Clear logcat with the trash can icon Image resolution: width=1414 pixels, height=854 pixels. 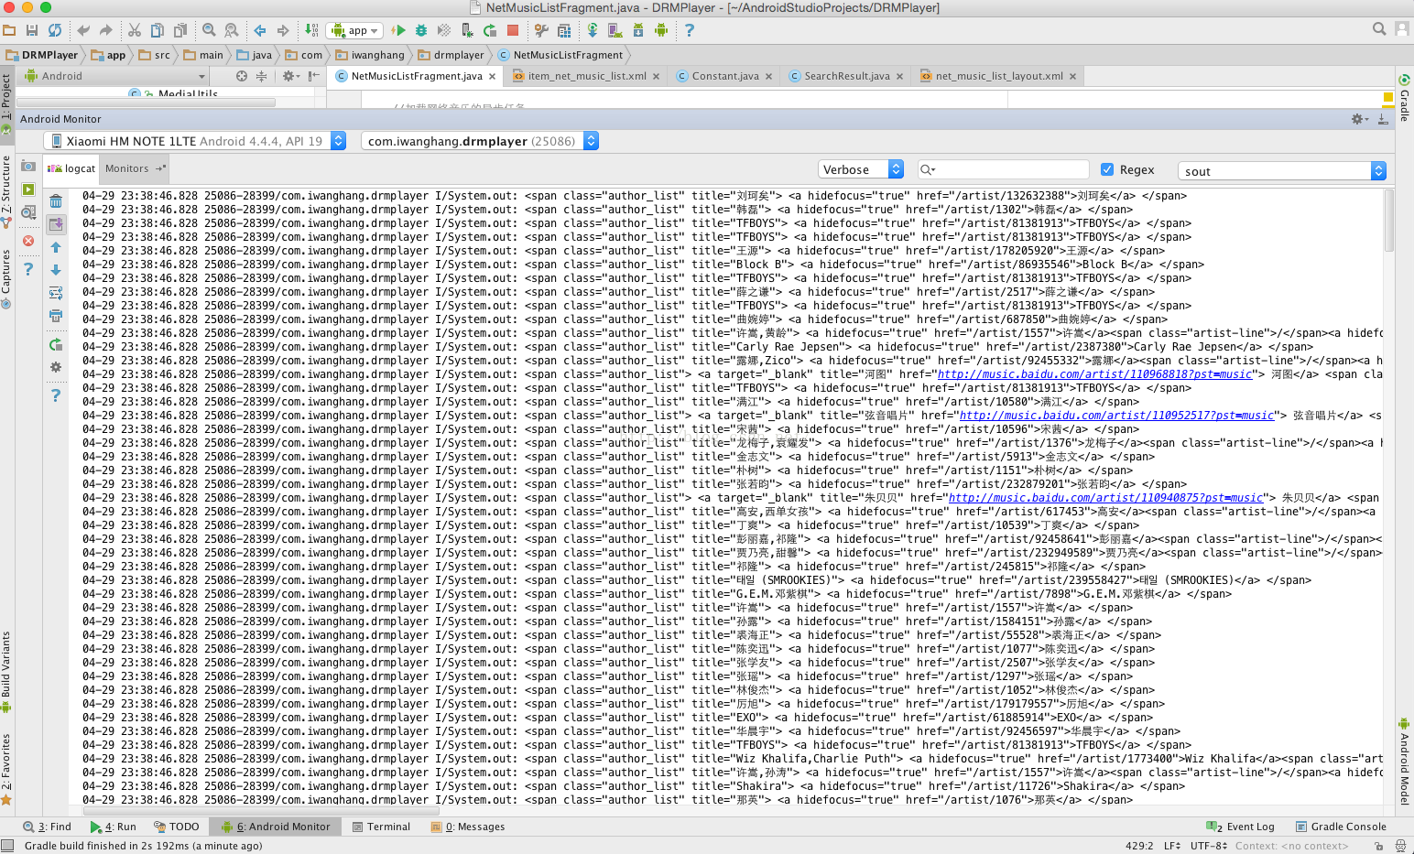pyautogui.click(x=56, y=201)
